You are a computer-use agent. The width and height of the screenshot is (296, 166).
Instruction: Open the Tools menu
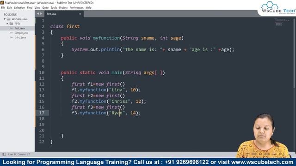(x=54, y=8)
